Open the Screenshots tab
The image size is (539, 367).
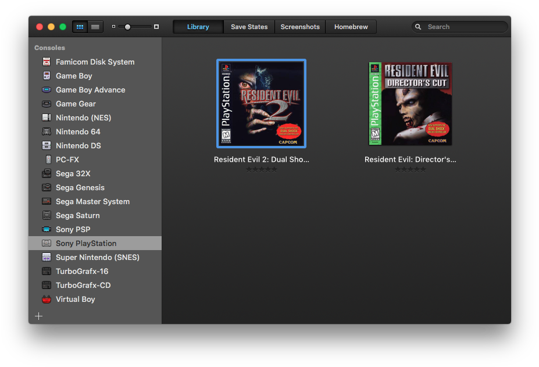tap(300, 27)
